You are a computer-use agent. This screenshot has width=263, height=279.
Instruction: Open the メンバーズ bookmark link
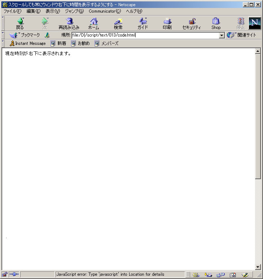click(106, 43)
